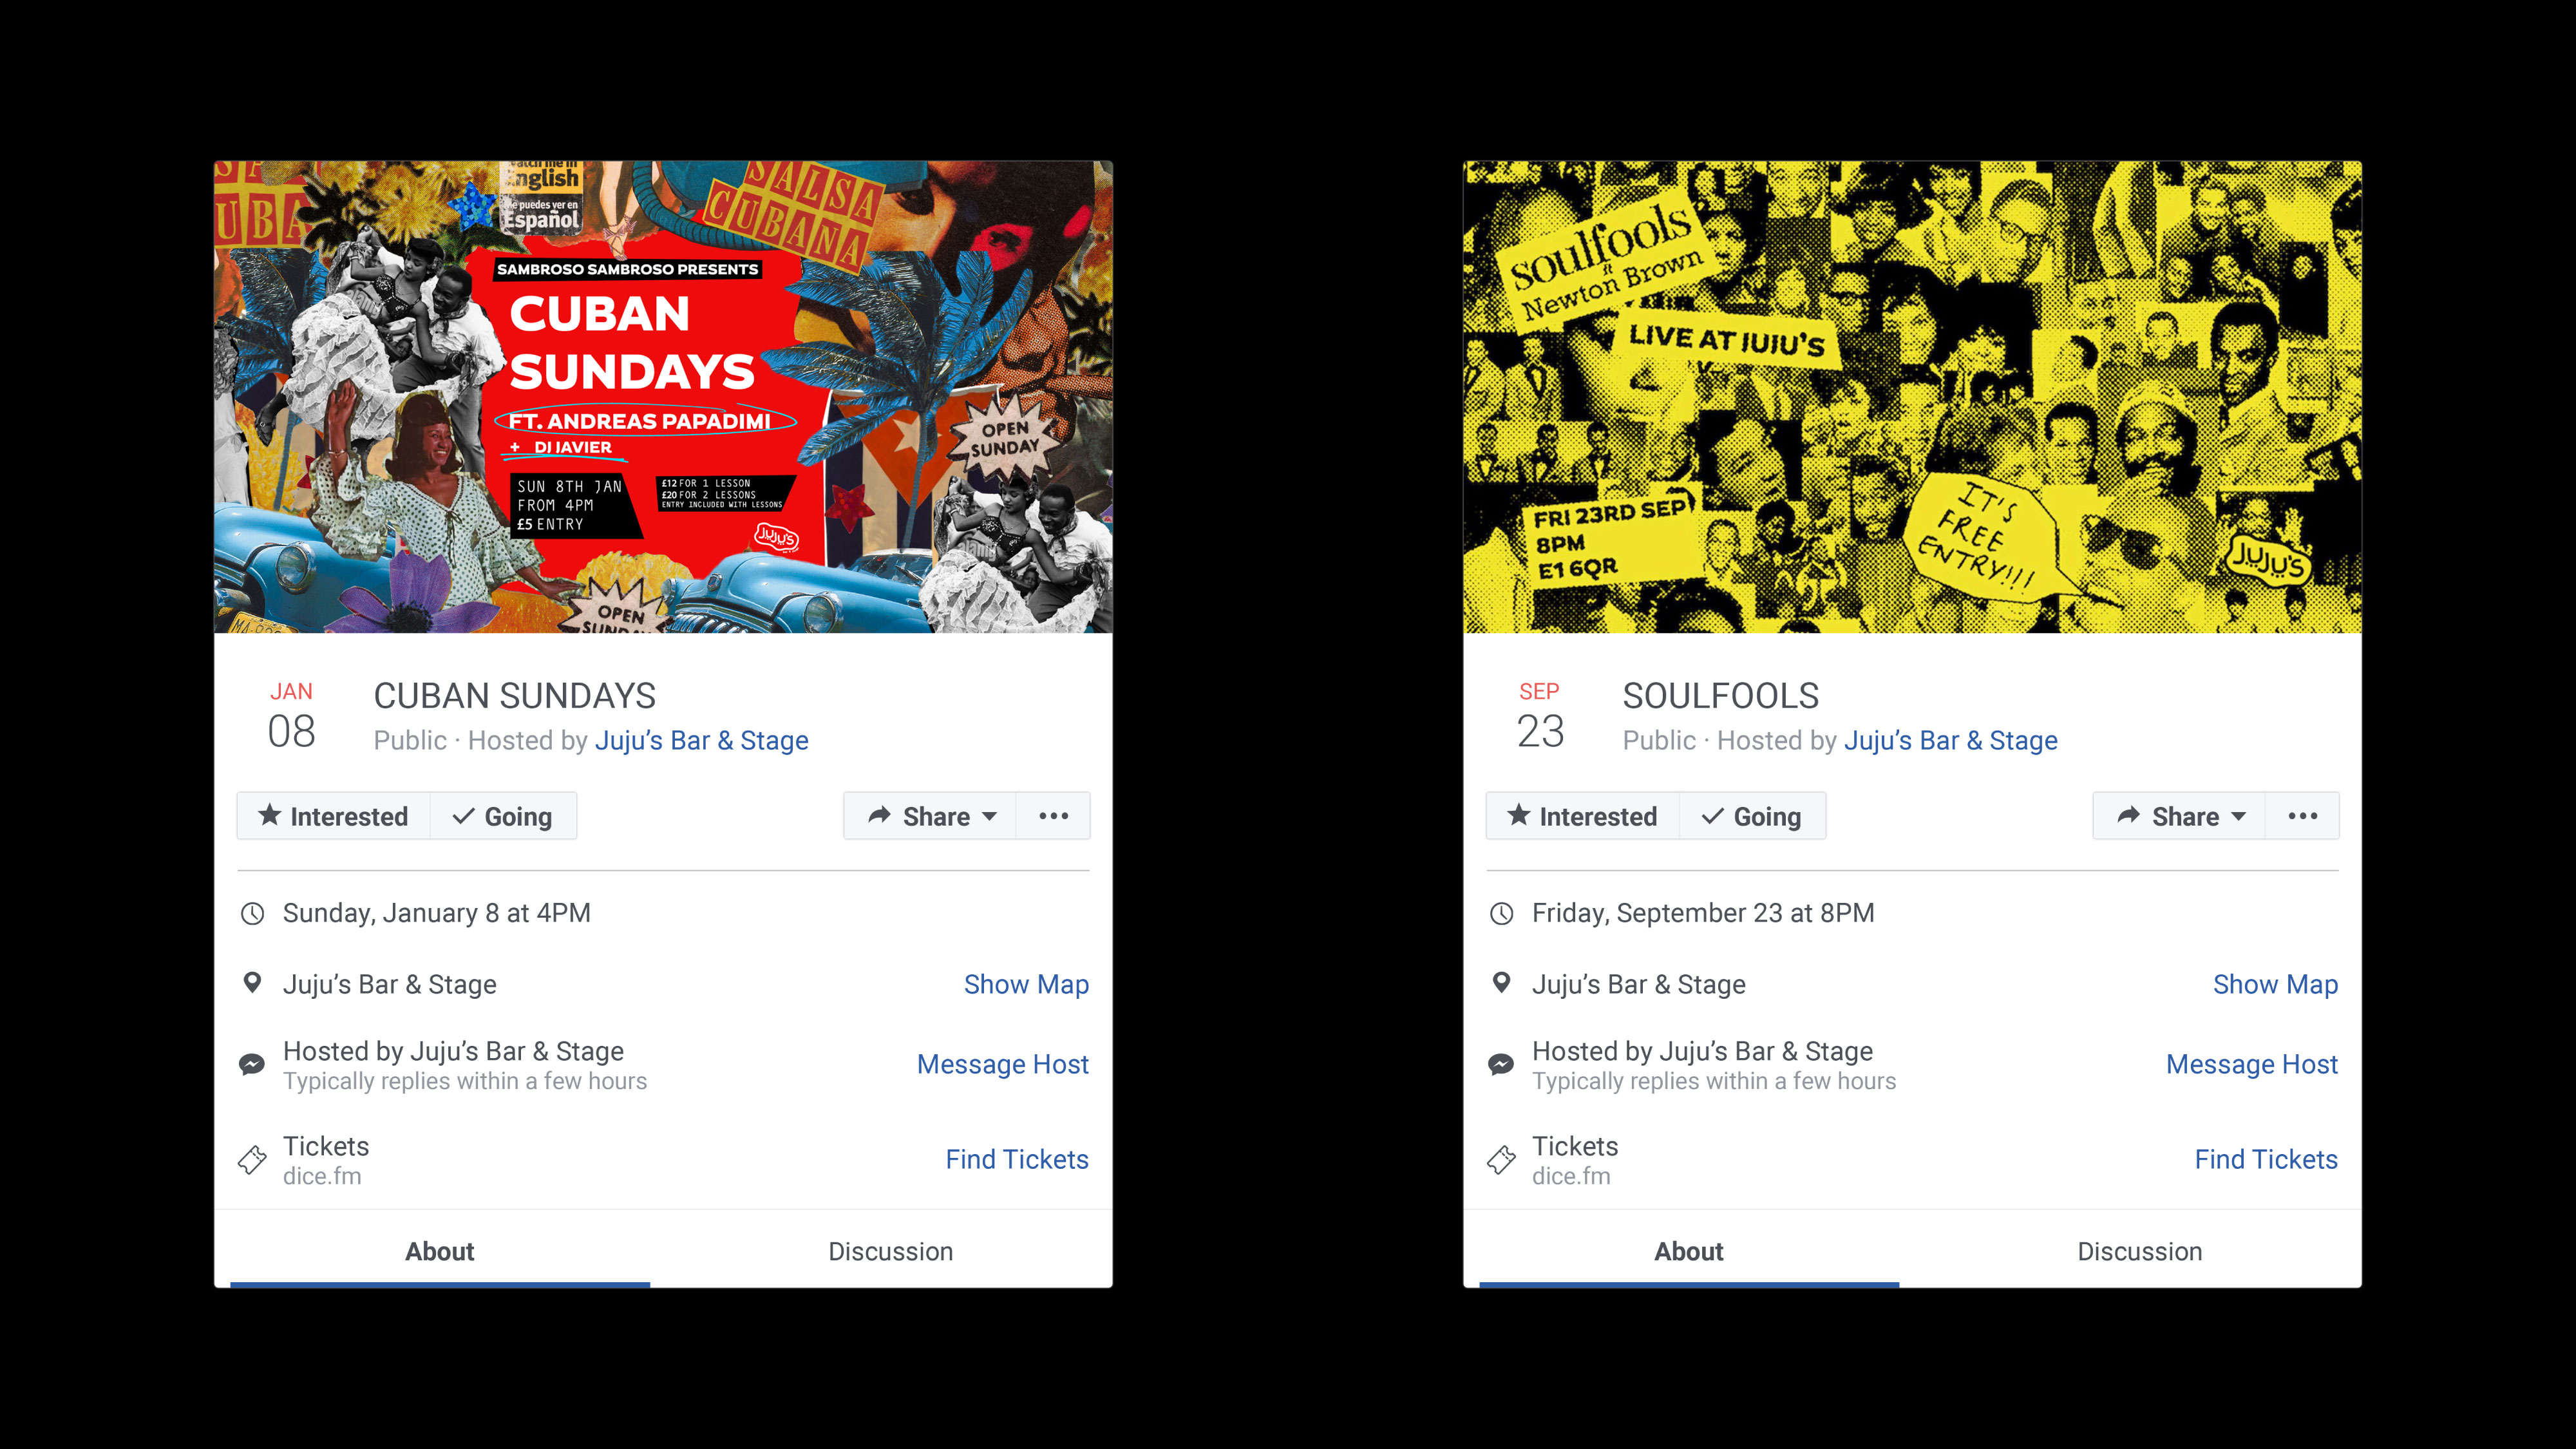Image resolution: width=2576 pixels, height=1449 pixels.
Task: Mark Interested on Soulfools event
Action: point(1582,816)
